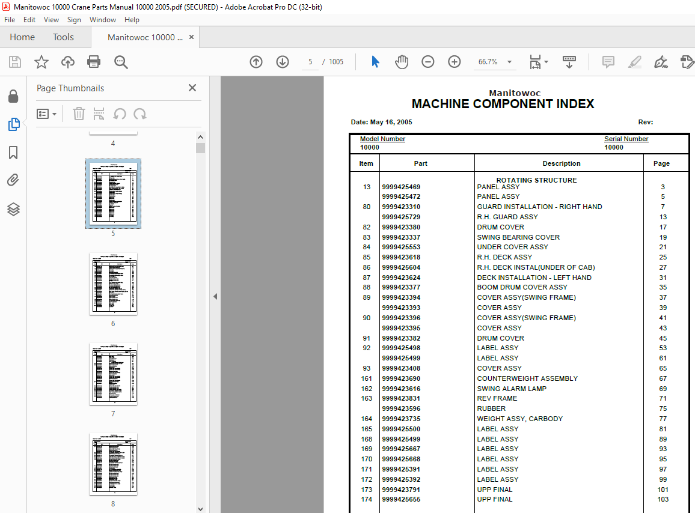Add the document to starred favorites
This screenshot has height=513, width=695.
[41, 62]
